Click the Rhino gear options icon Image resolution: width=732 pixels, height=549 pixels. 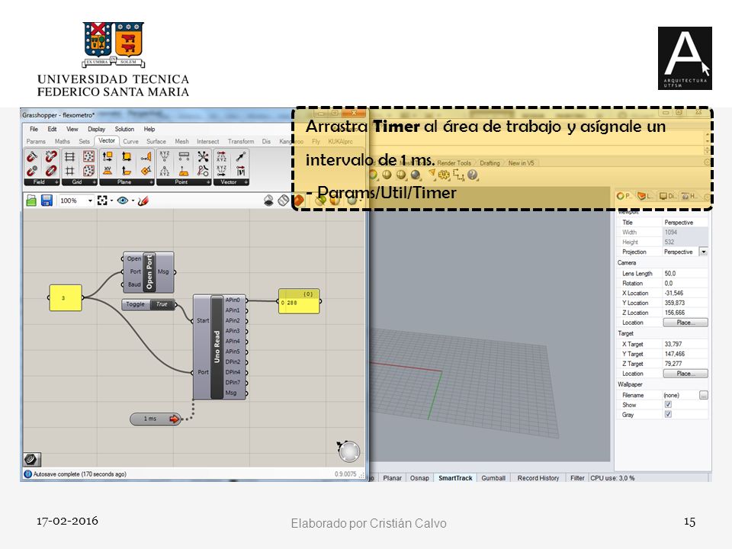click(x=444, y=175)
